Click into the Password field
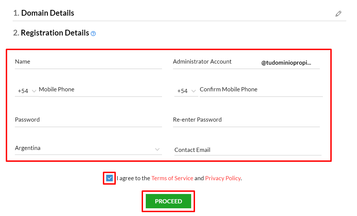The image size is (357, 216). tap(88, 120)
